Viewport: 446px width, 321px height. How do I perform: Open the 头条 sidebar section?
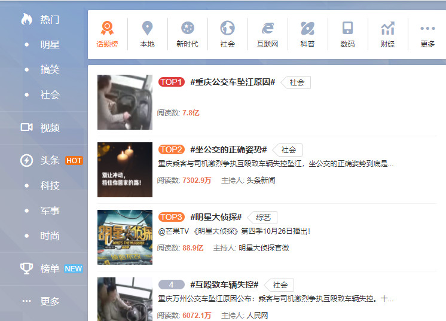[50, 160]
